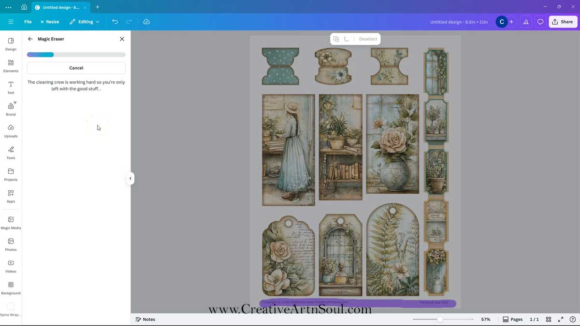Open the Apps sidebar panel
The image size is (580, 326).
[x=11, y=196]
